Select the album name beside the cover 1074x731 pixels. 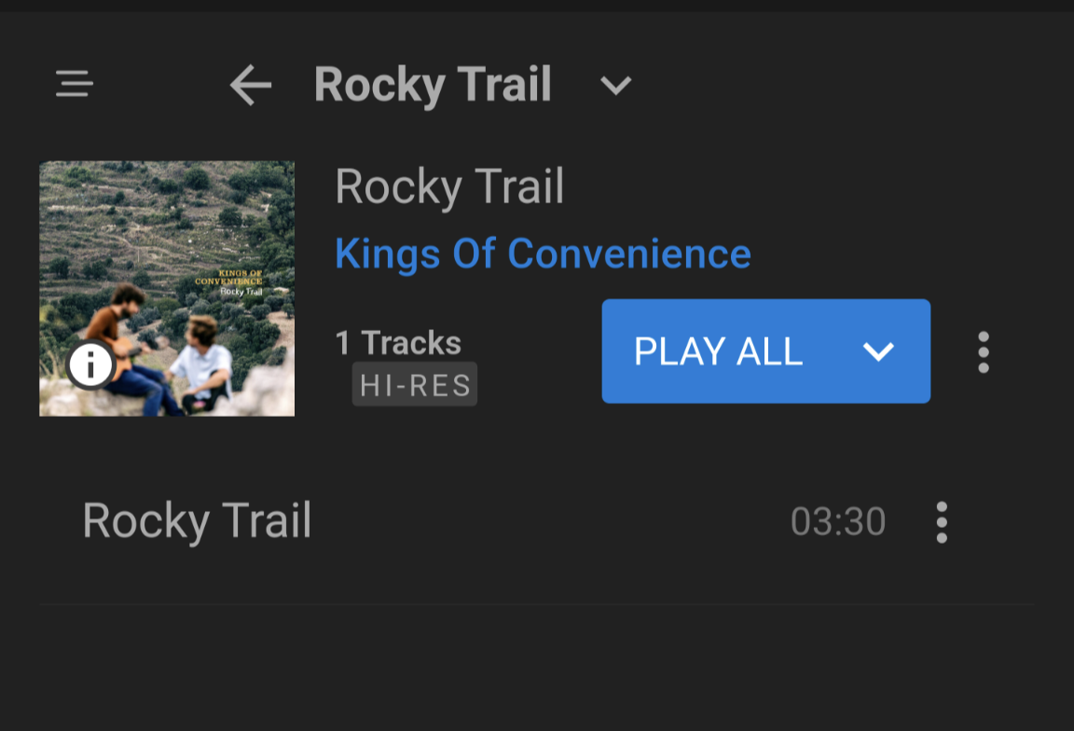click(449, 186)
